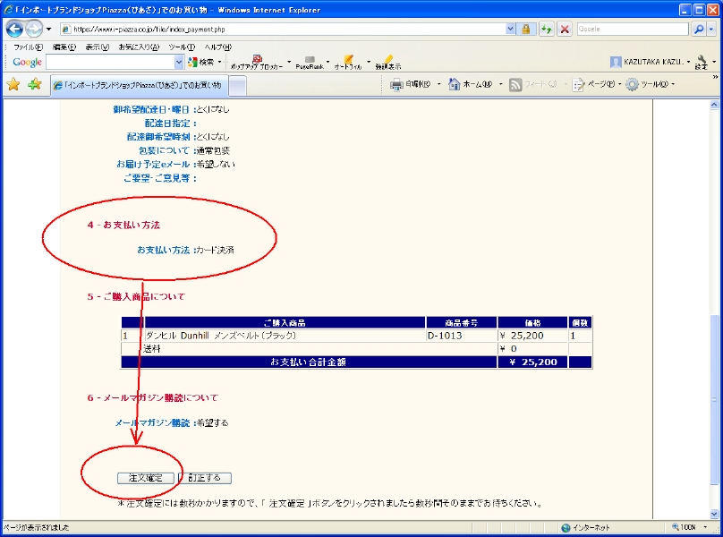
Task: Click the total amount ¥ 25,200 cell
Action: 532,362
